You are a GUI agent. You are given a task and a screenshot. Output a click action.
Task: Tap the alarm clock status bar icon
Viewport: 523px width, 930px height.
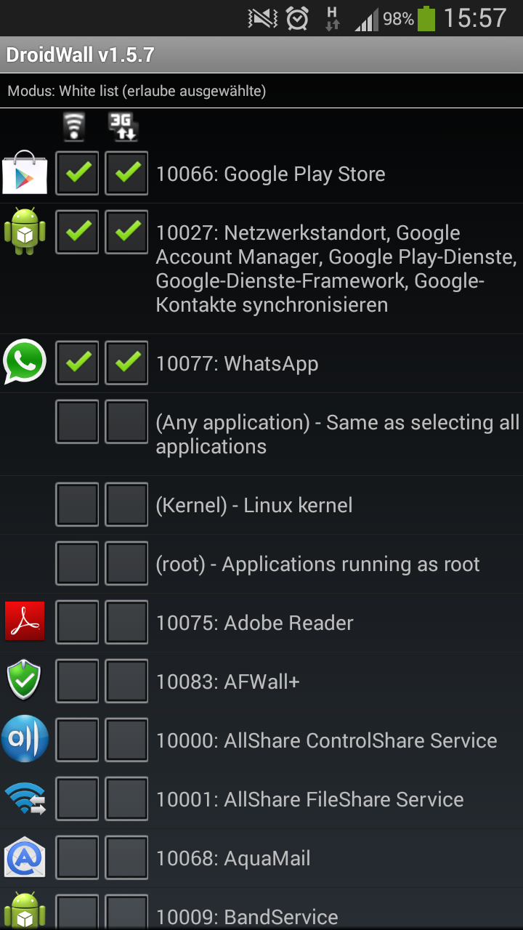(x=297, y=18)
